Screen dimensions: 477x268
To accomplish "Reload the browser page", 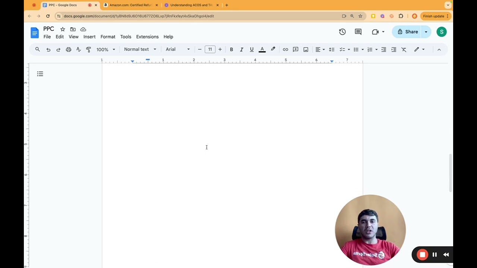I will pyautogui.click(x=48, y=16).
